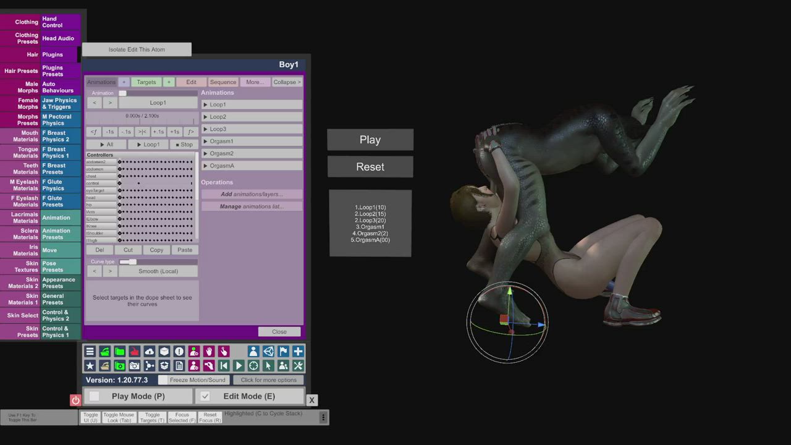
Task: Switch to the Edit tab
Action: click(x=191, y=82)
